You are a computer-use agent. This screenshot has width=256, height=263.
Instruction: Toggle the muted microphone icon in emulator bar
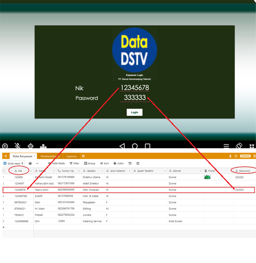[x=18, y=146]
